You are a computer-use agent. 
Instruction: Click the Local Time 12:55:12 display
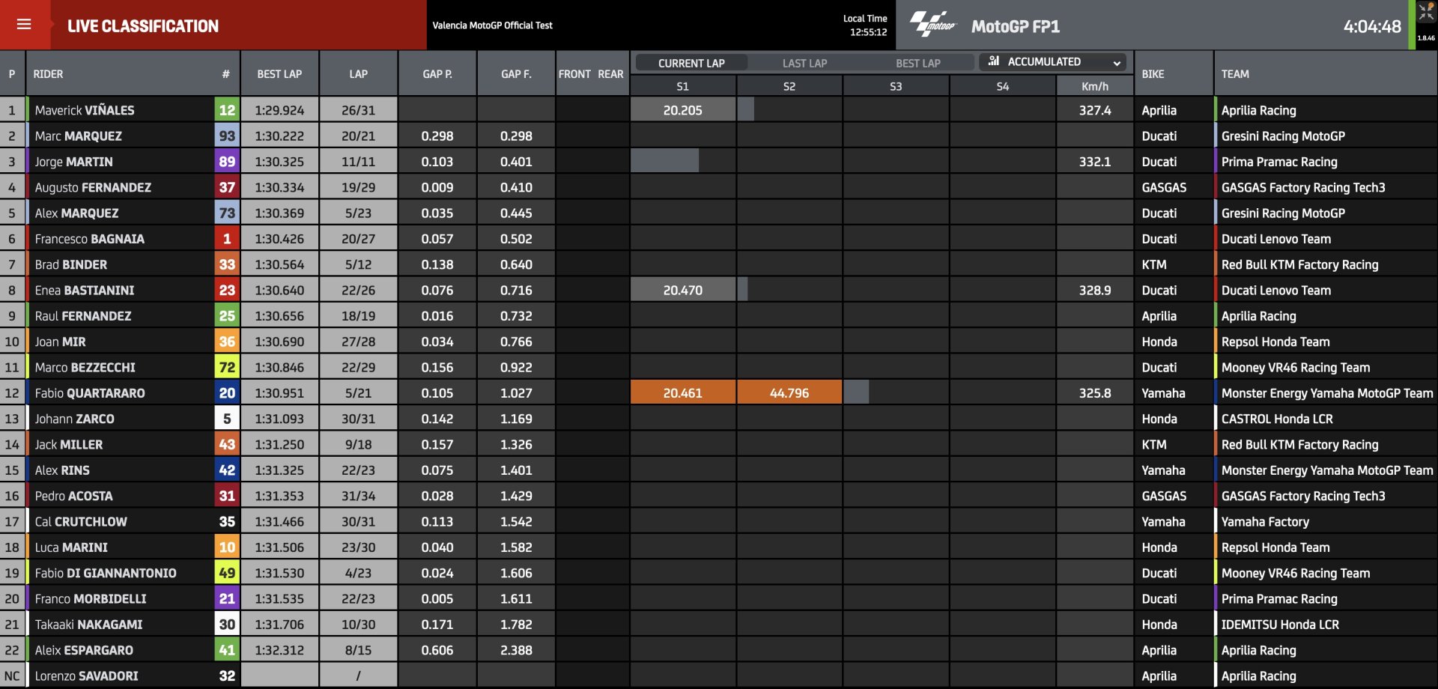pyautogui.click(x=866, y=25)
